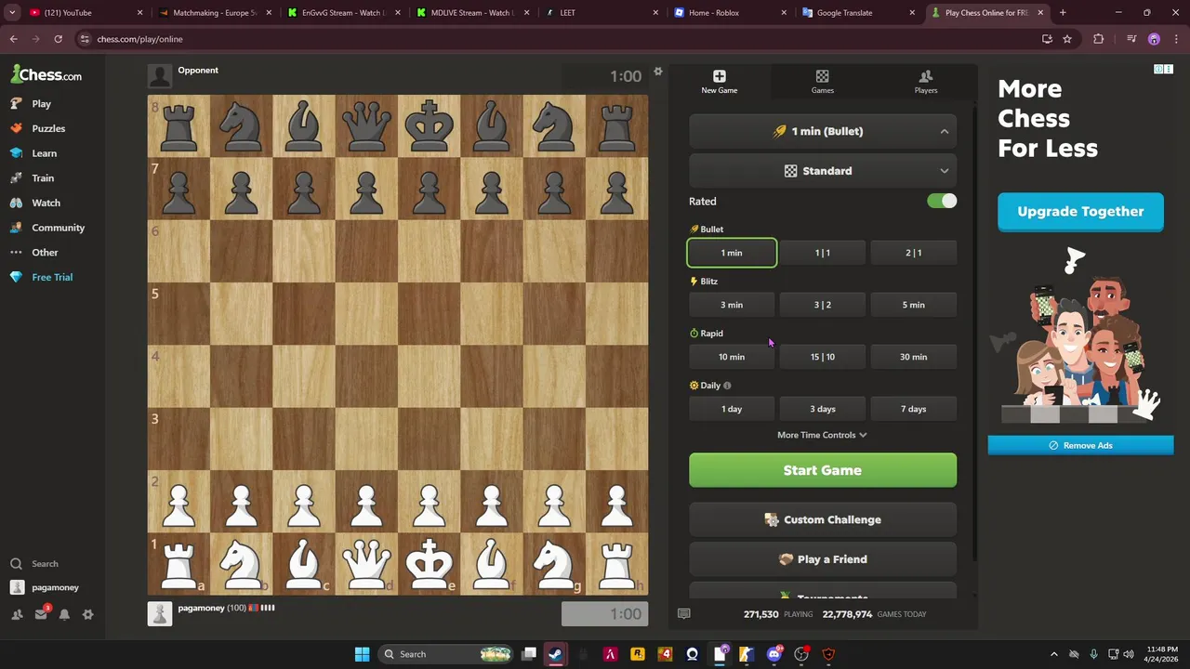Switch to the Games tab
This screenshot has height=669, width=1190.
(x=823, y=82)
